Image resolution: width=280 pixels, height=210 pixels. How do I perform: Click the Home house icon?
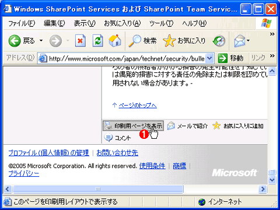click(115, 40)
